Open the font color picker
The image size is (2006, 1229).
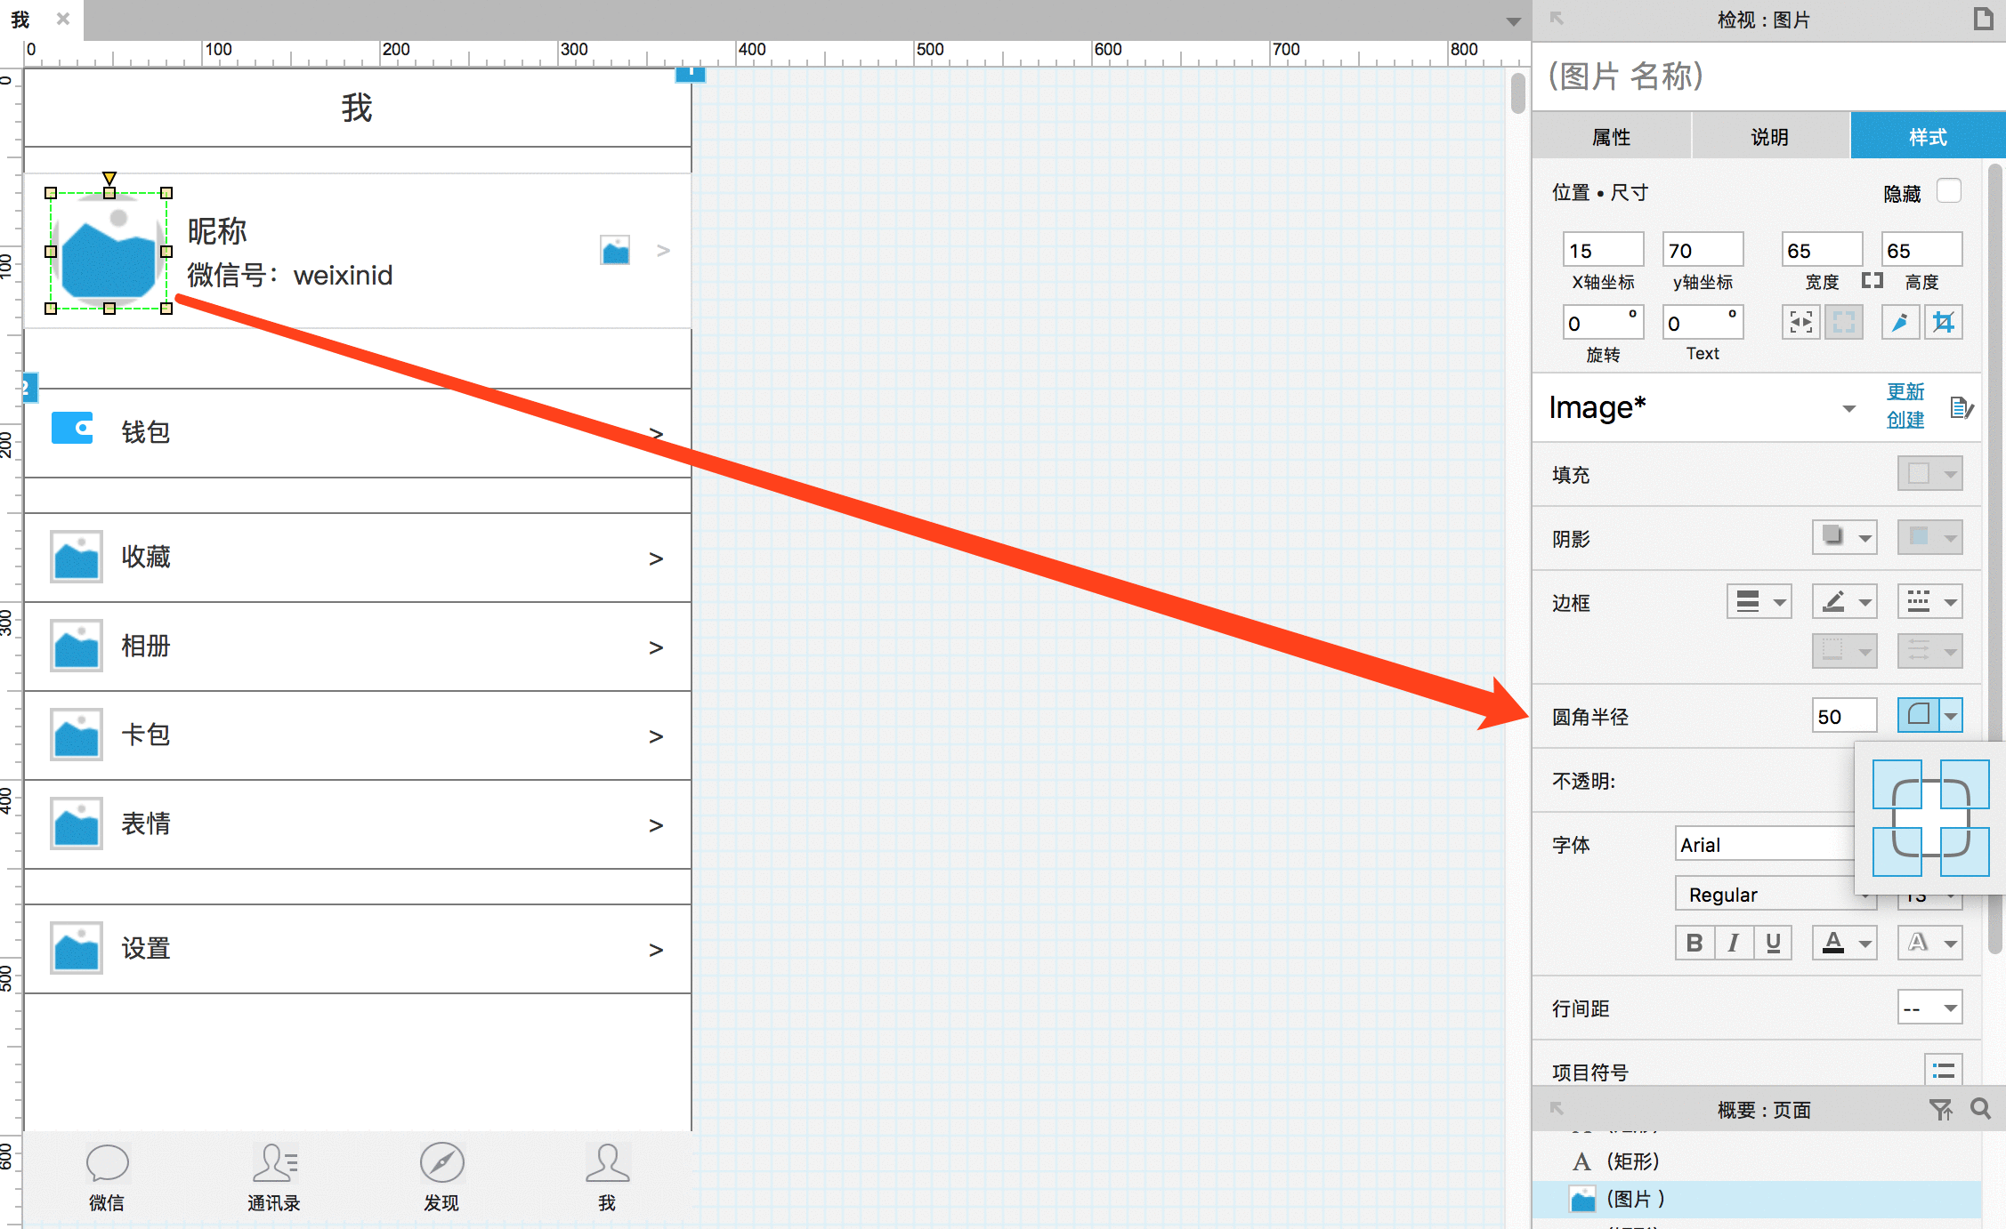(1845, 943)
